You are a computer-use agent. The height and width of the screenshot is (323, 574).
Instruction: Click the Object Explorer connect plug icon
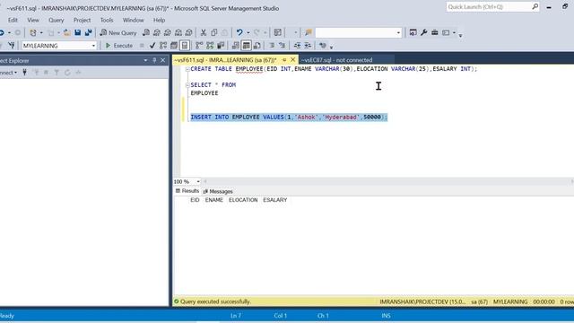click(x=24, y=73)
